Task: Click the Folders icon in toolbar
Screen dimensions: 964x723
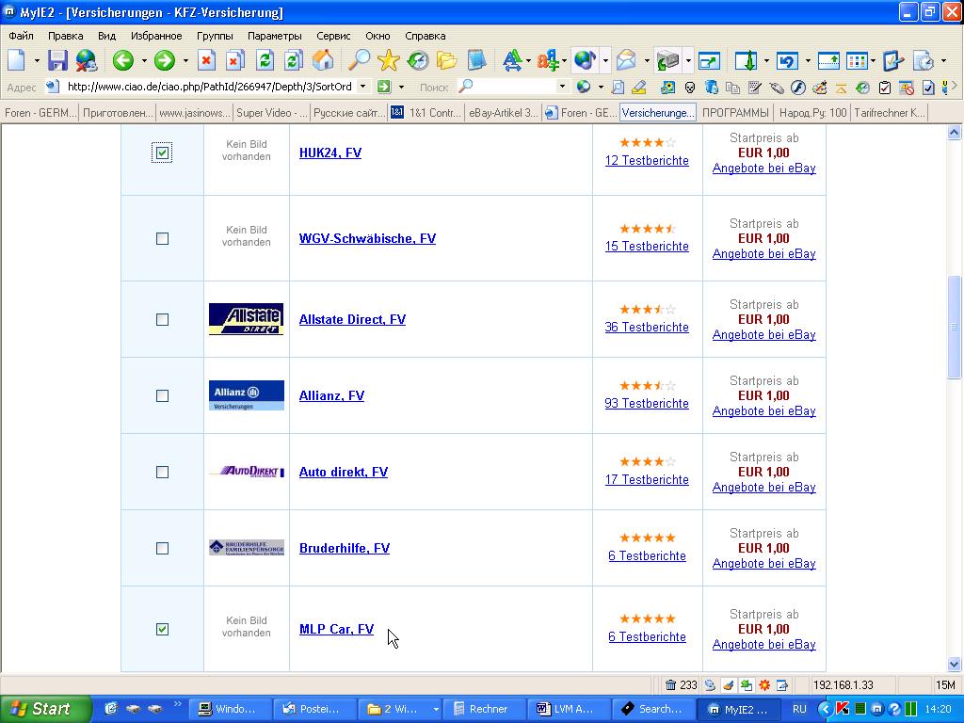Action: (447, 60)
